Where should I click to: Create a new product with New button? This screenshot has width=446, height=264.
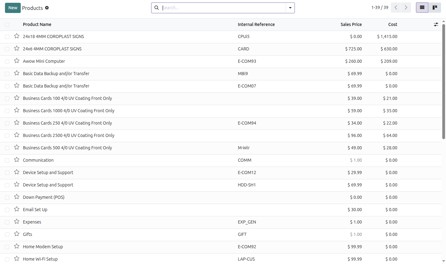13,8
